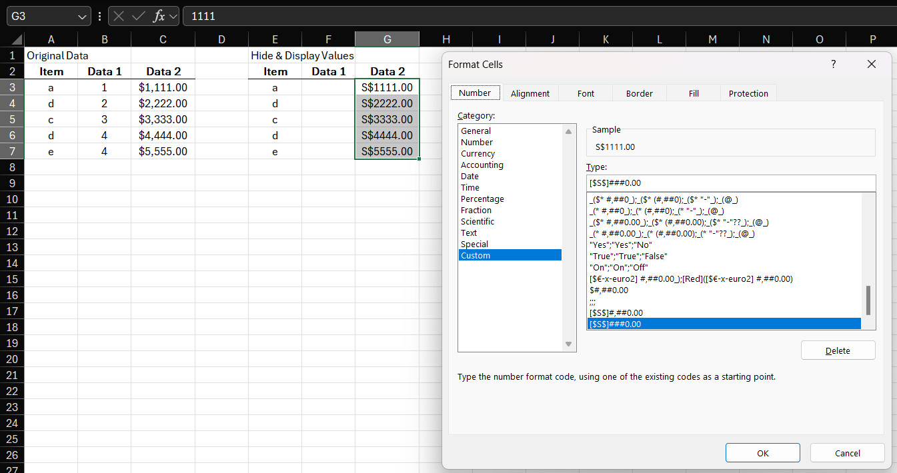Click cell G3 showing S$1111.00
897x473 pixels.
pos(387,87)
